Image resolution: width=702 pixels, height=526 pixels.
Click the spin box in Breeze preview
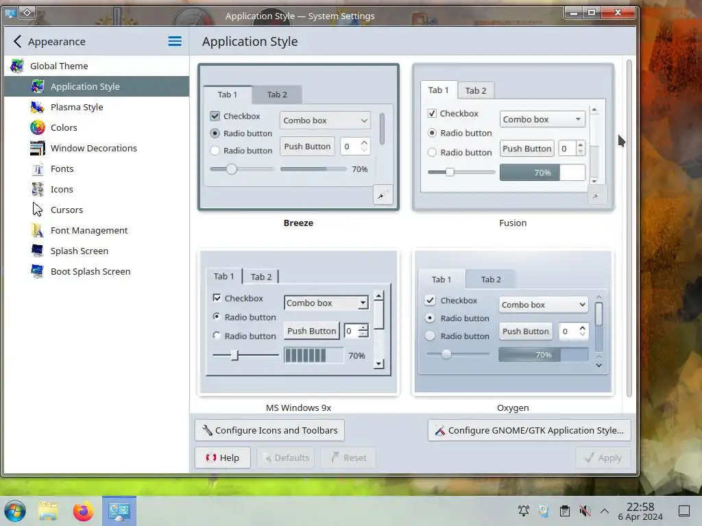[x=355, y=147]
